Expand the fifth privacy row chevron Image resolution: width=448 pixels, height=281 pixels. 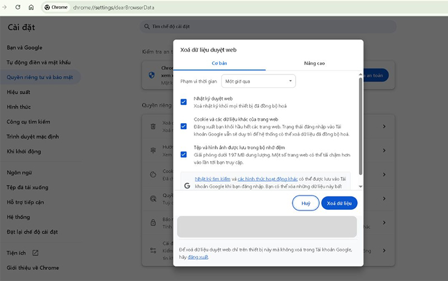[x=384, y=222]
